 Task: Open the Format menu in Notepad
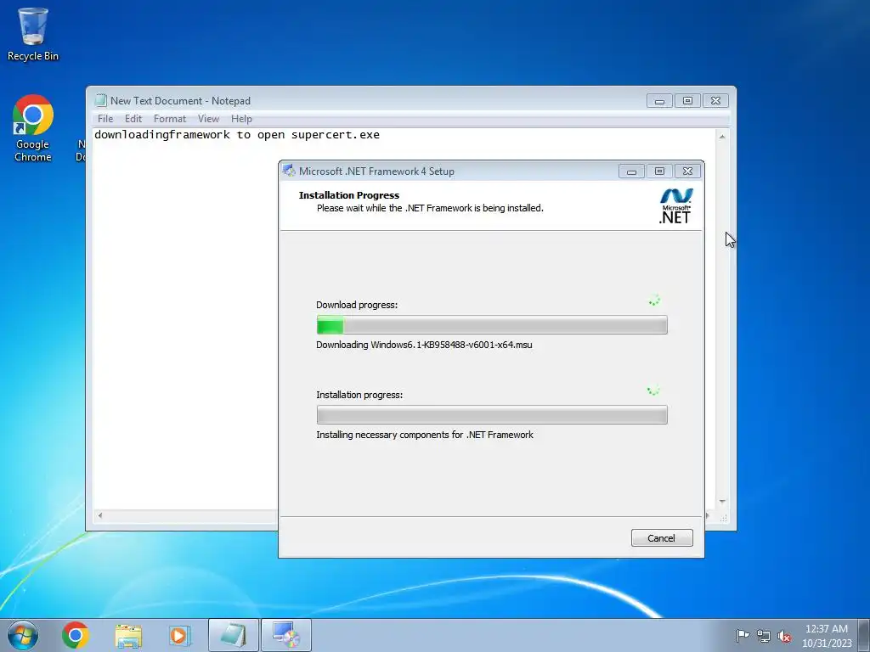click(x=170, y=119)
